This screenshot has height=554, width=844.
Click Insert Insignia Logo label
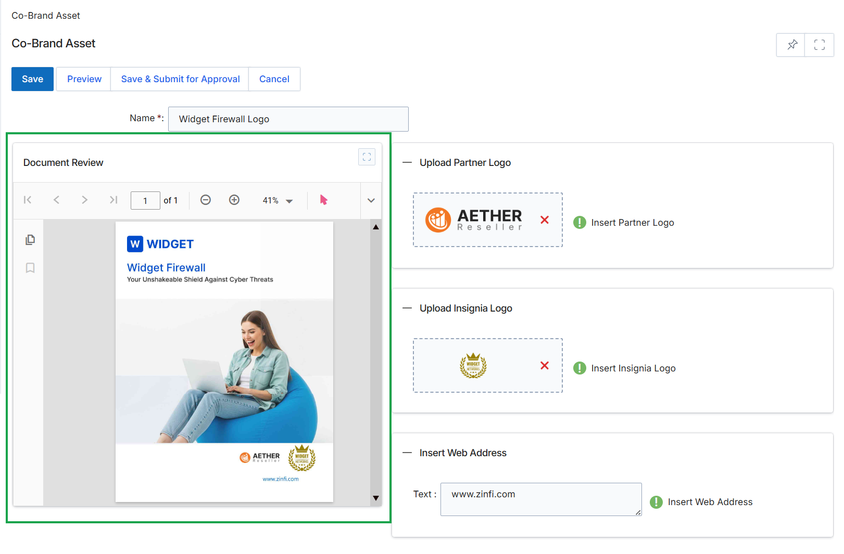pos(633,368)
